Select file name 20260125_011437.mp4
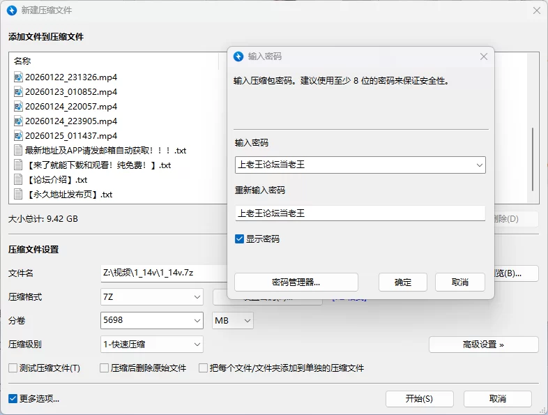548x415 pixels. (x=71, y=135)
